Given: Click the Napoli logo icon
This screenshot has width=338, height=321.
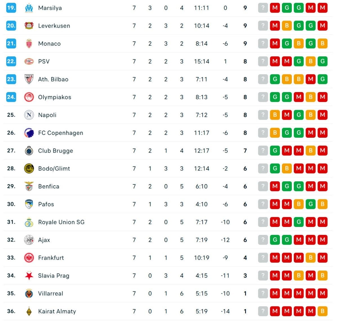Looking at the screenshot, I should pos(29,115).
